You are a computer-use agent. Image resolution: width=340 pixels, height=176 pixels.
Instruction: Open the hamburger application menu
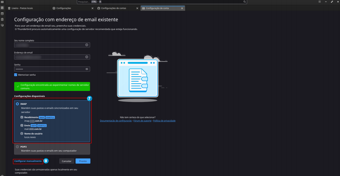coord(320,2)
